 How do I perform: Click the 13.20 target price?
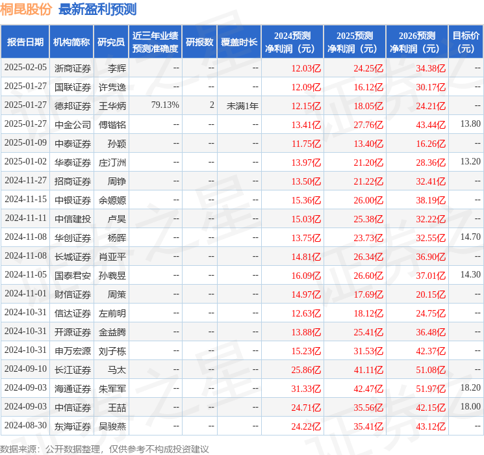[470, 162]
